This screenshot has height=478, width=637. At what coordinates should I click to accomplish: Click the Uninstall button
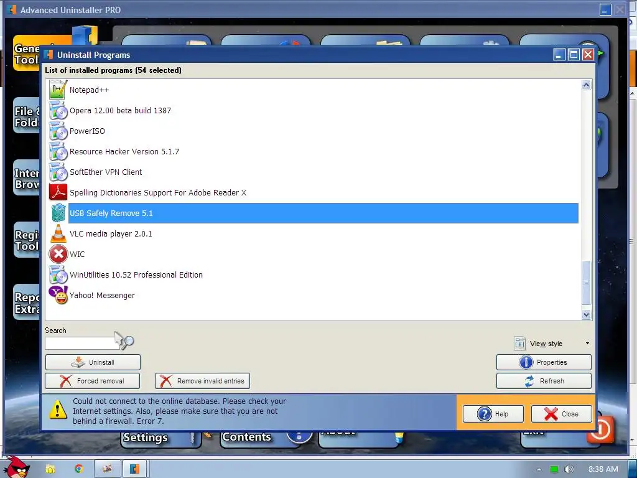click(x=93, y=362)
